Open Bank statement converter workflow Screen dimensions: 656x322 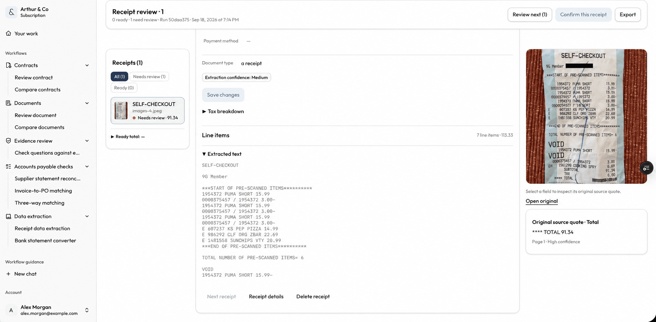[x=45, y=240]
